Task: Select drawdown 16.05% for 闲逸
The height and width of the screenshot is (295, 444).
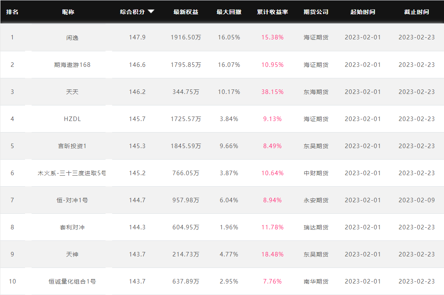Action: (x=229, y=37)
